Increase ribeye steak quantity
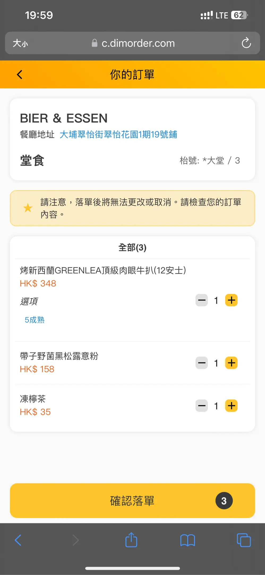Viewport: 265px width, 575px height. pyautogui.click(x=231, y=300)
